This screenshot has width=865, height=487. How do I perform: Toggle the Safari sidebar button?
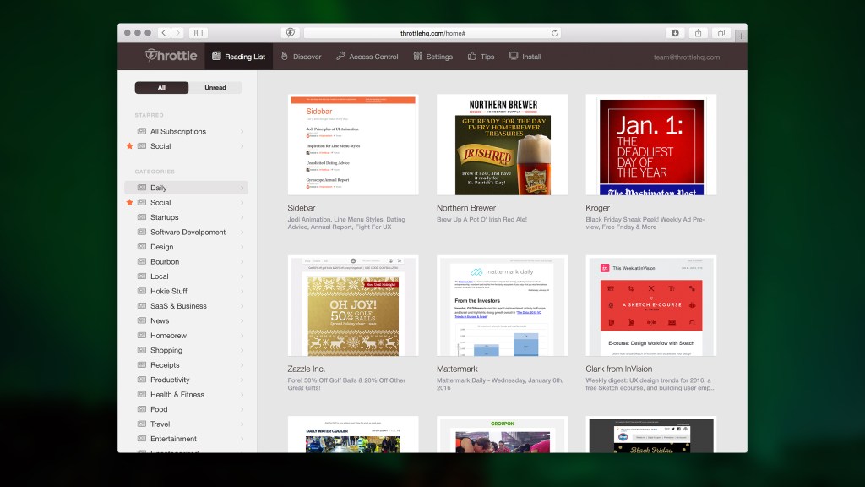point(199,33)
